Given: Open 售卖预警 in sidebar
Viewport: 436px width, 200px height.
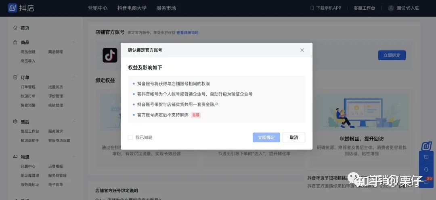Looking at the screenshot, I should 28,105.
